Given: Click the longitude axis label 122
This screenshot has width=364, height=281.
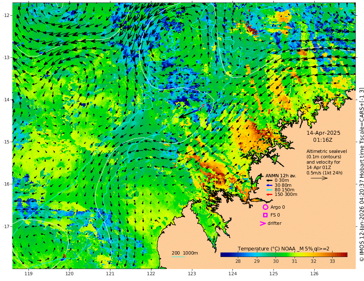Looking at the screenshot, I should tap(151, 274).
